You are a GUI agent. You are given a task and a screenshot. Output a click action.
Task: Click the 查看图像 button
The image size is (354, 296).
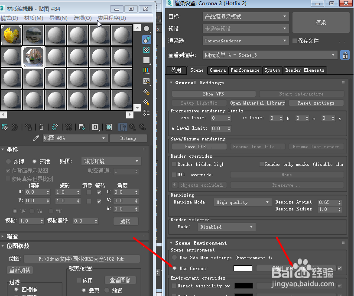tap(120, 280)
